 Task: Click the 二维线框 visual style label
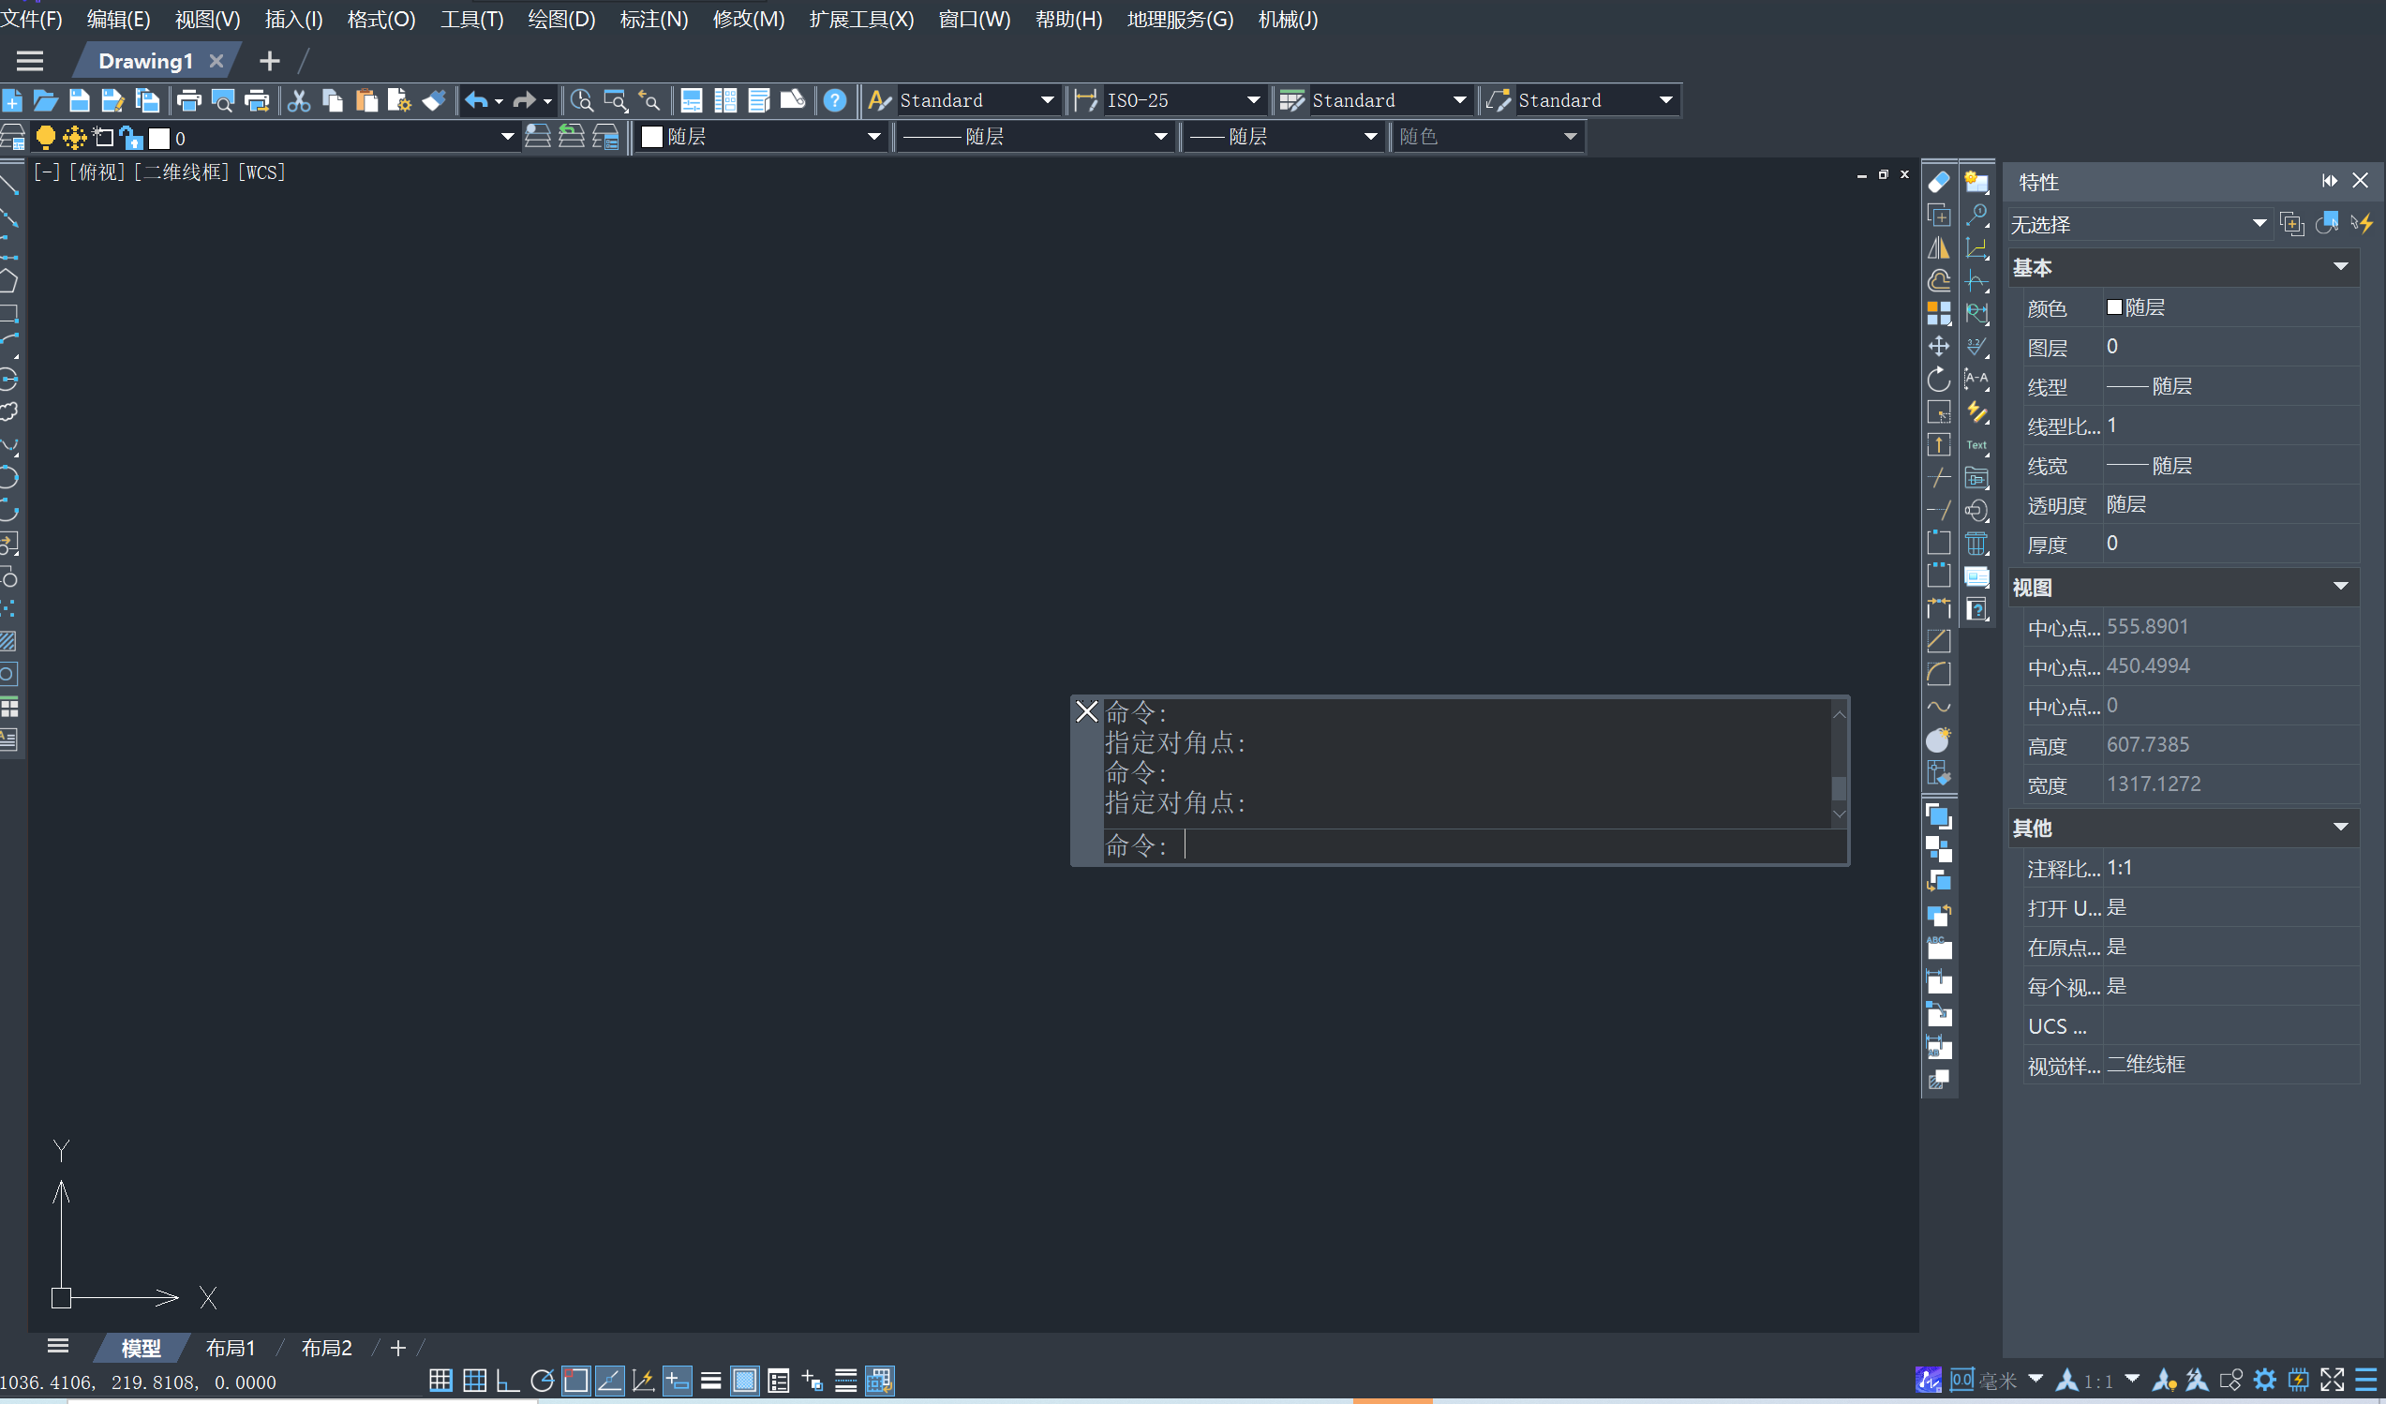coord(182,172)
